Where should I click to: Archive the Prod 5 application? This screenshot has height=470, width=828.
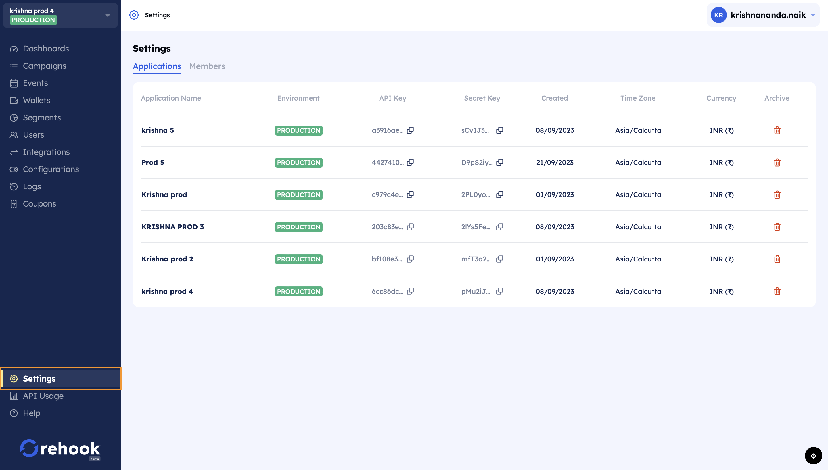[777, 162]
